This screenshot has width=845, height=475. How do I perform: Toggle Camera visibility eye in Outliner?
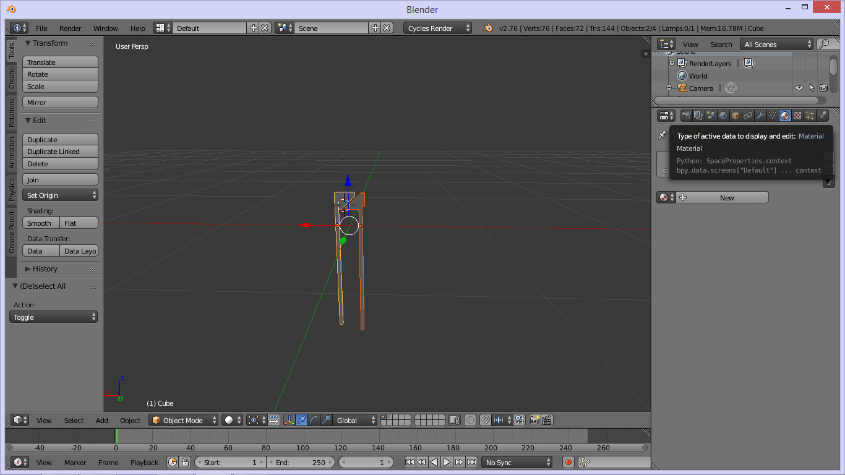(799, 88)
